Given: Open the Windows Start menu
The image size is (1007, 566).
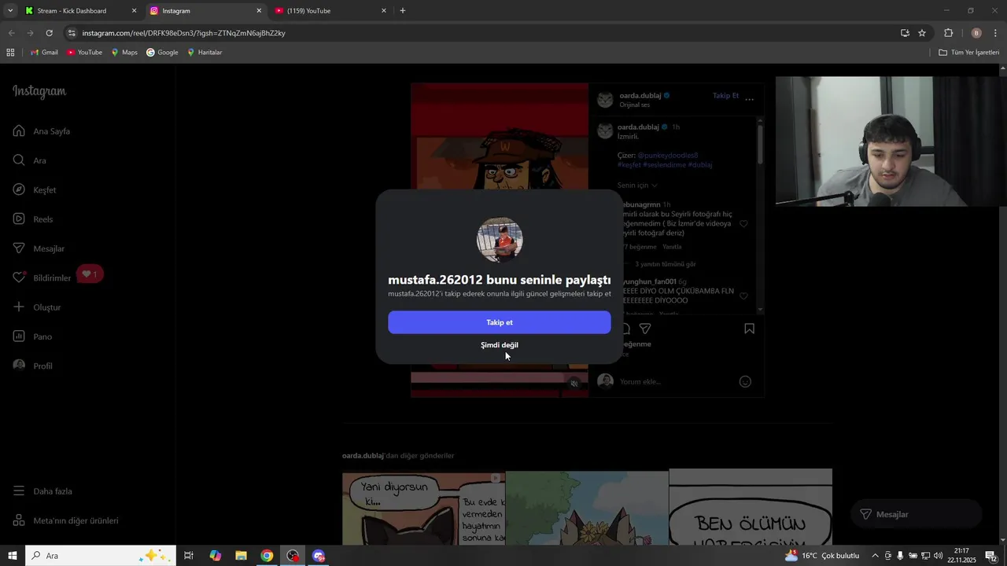Looking at the screenshot, I should [13, 556].
